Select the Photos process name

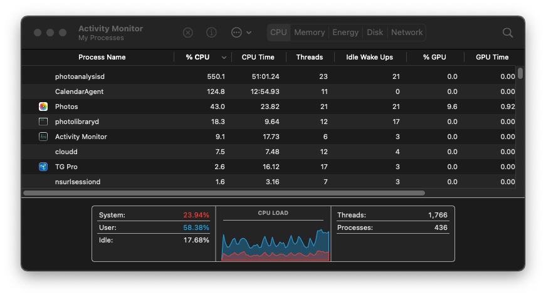pyautogui.click(x=66, y=107)
